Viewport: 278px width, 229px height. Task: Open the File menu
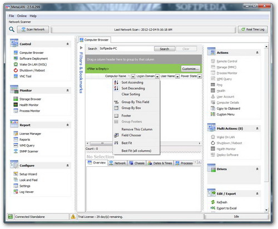click(11, 16)
